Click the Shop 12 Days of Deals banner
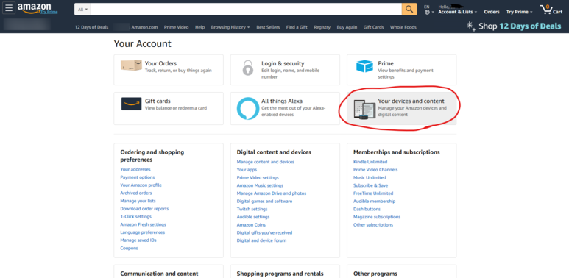The width and height of the screenshot is (569, 278). [x=514, y=26]
